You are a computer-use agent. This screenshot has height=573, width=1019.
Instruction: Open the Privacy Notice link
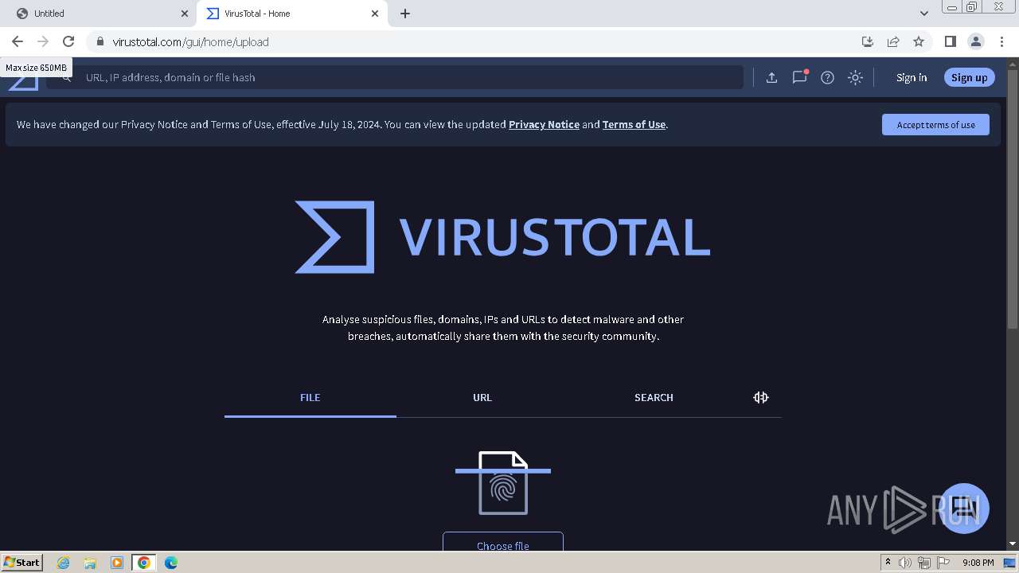pos(544,124)
